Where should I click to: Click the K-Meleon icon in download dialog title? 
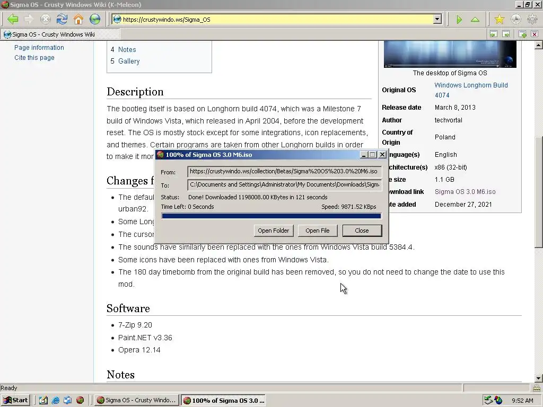coord(160,155)
